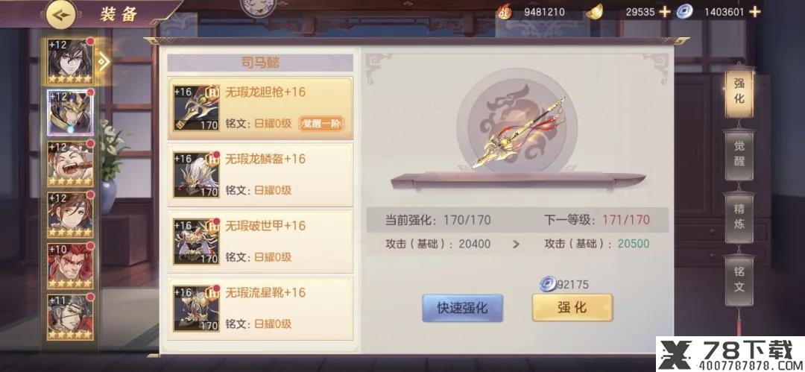Add gold ingots with the plus icon
The height and width of the screenshot is (372, 805).
(665, 11)
